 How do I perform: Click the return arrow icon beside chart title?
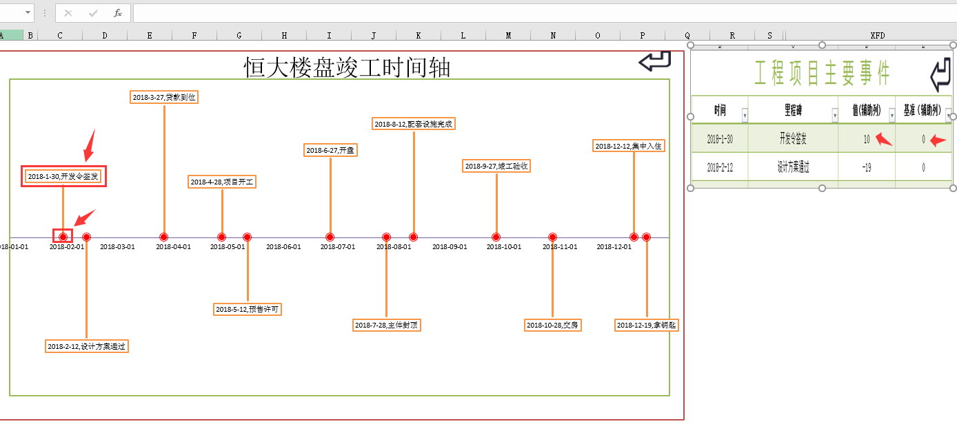[655, 61]
